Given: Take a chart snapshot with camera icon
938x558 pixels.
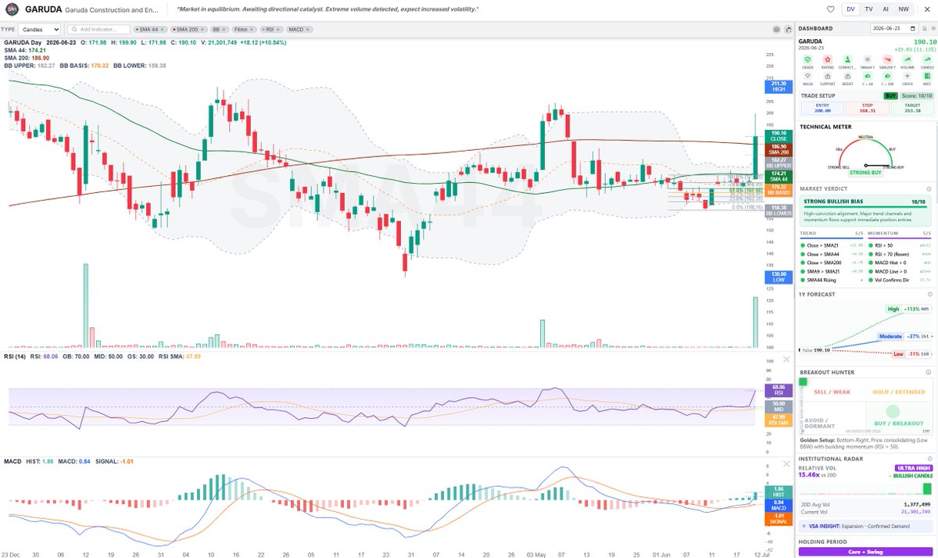Looking at the screenshot, I should (x=776, y=29).
